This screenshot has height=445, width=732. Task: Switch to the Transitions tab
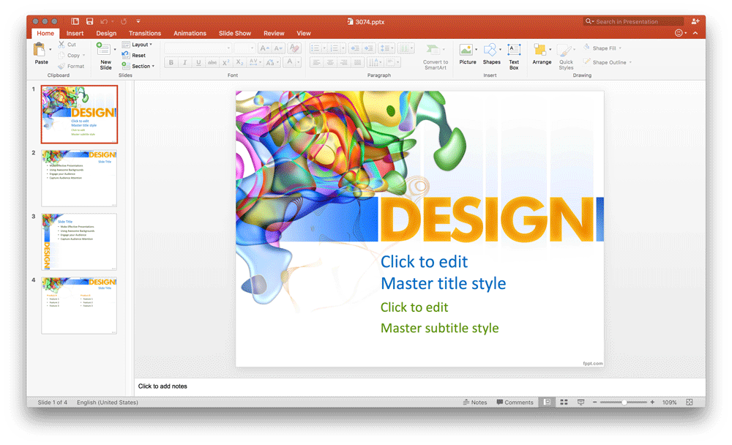tap(144, 33)
